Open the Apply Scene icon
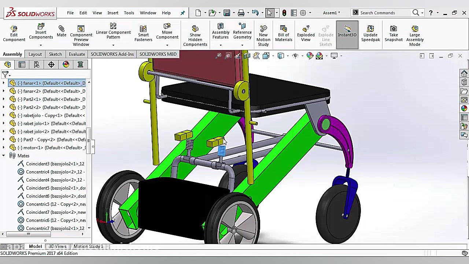 [x=319, y=56]
